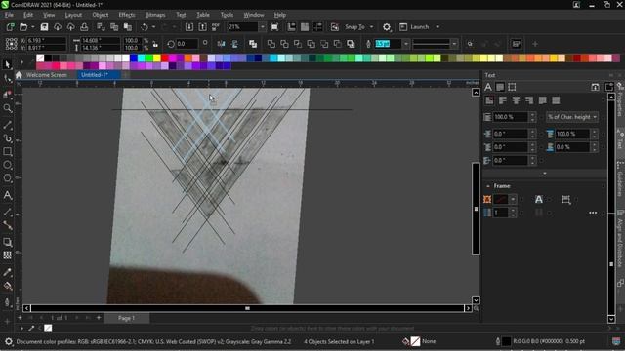Collapse the Frame section
Screen dimensions: 625x351
[488, 186]
